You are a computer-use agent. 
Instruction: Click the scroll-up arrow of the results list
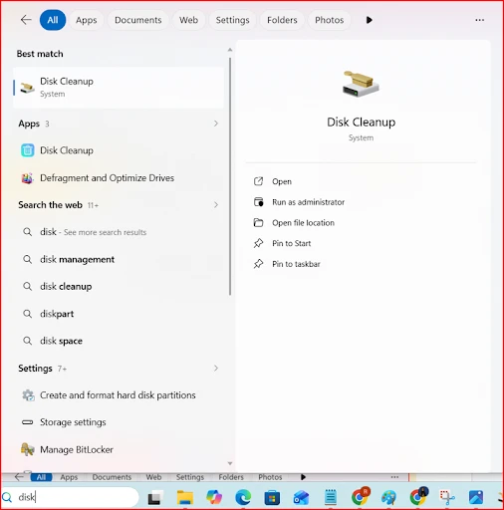point(230,50)
